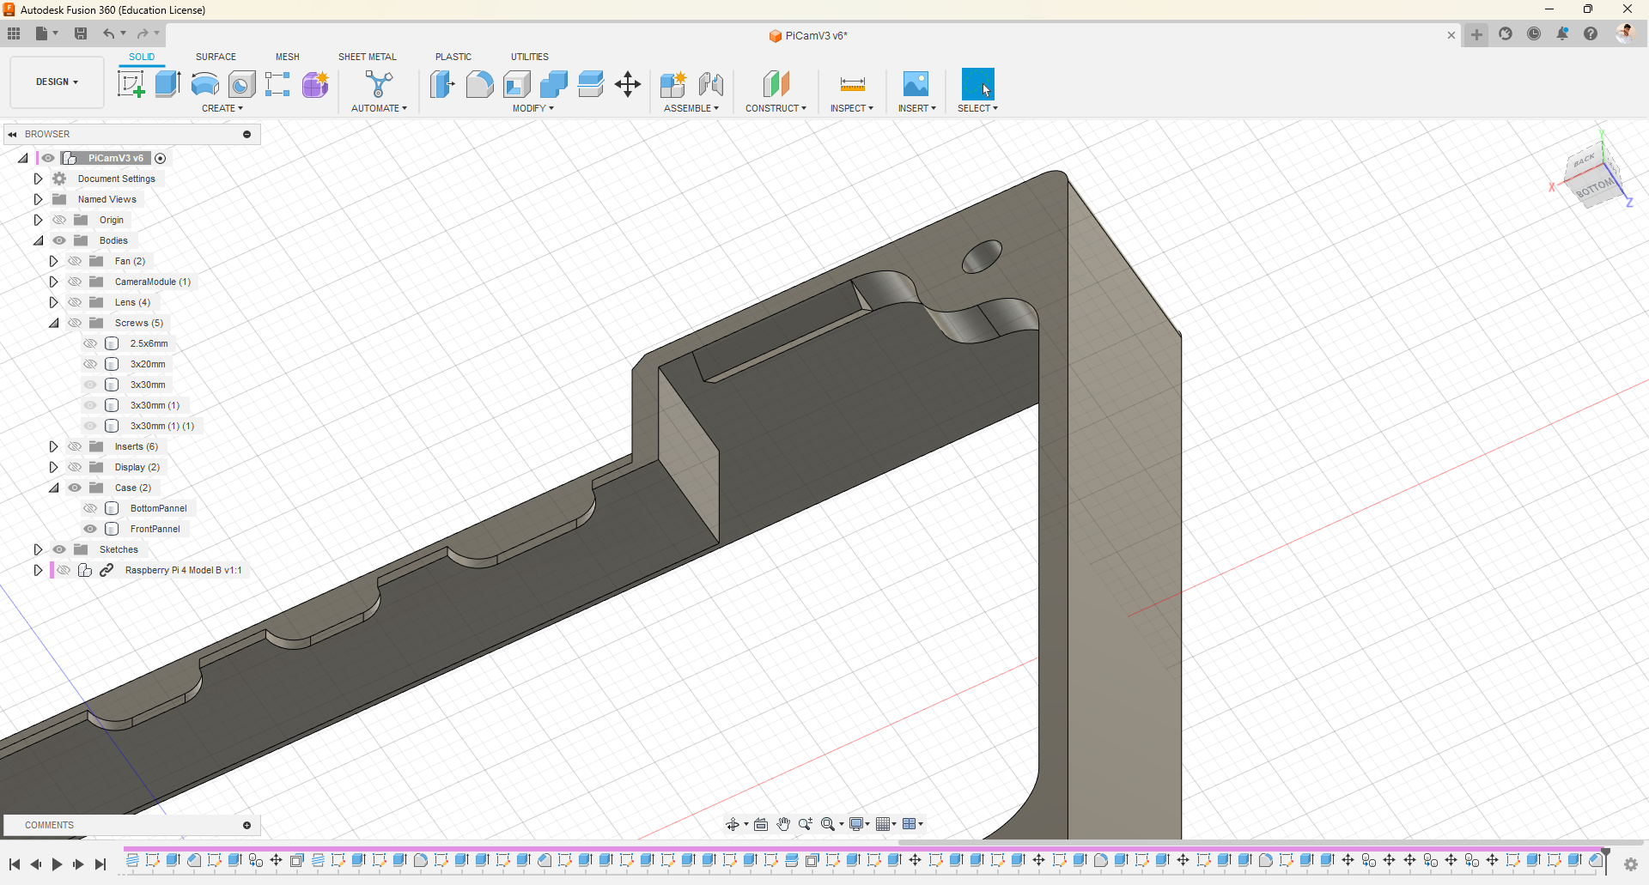Toggle visibility of 2.5x6mm screw
The image size is (1649, 885).
[90, 343]
